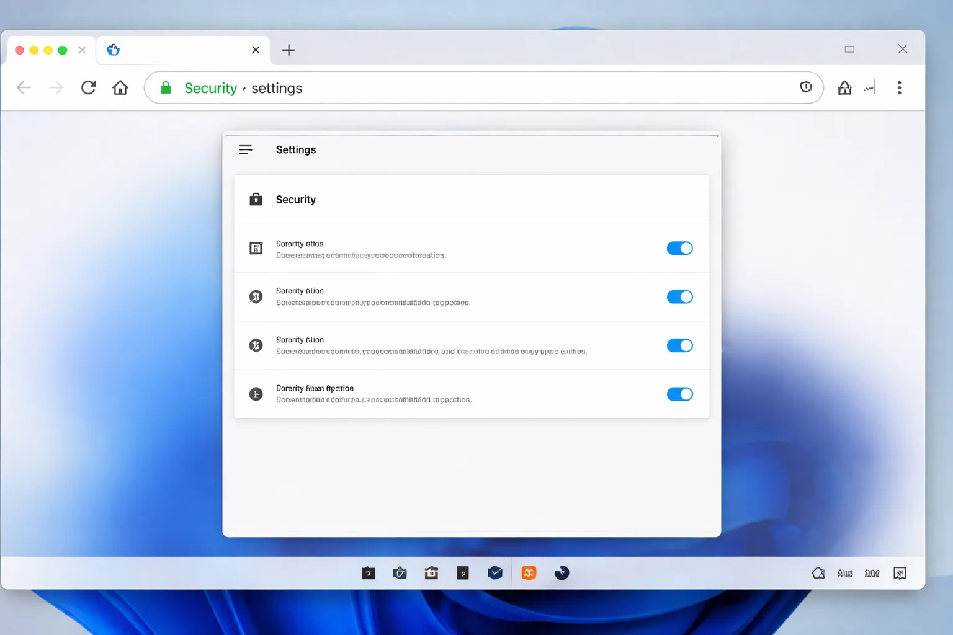Open the browser home page icon

tap(120, 87)
